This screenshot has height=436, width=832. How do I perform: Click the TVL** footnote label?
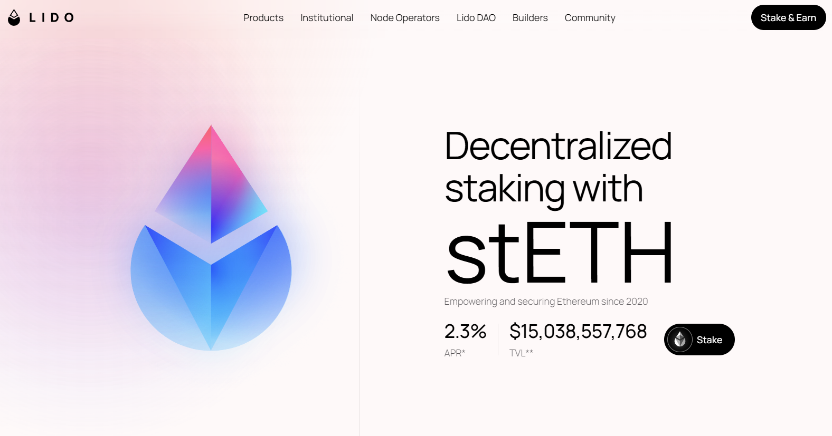(521, 353)
